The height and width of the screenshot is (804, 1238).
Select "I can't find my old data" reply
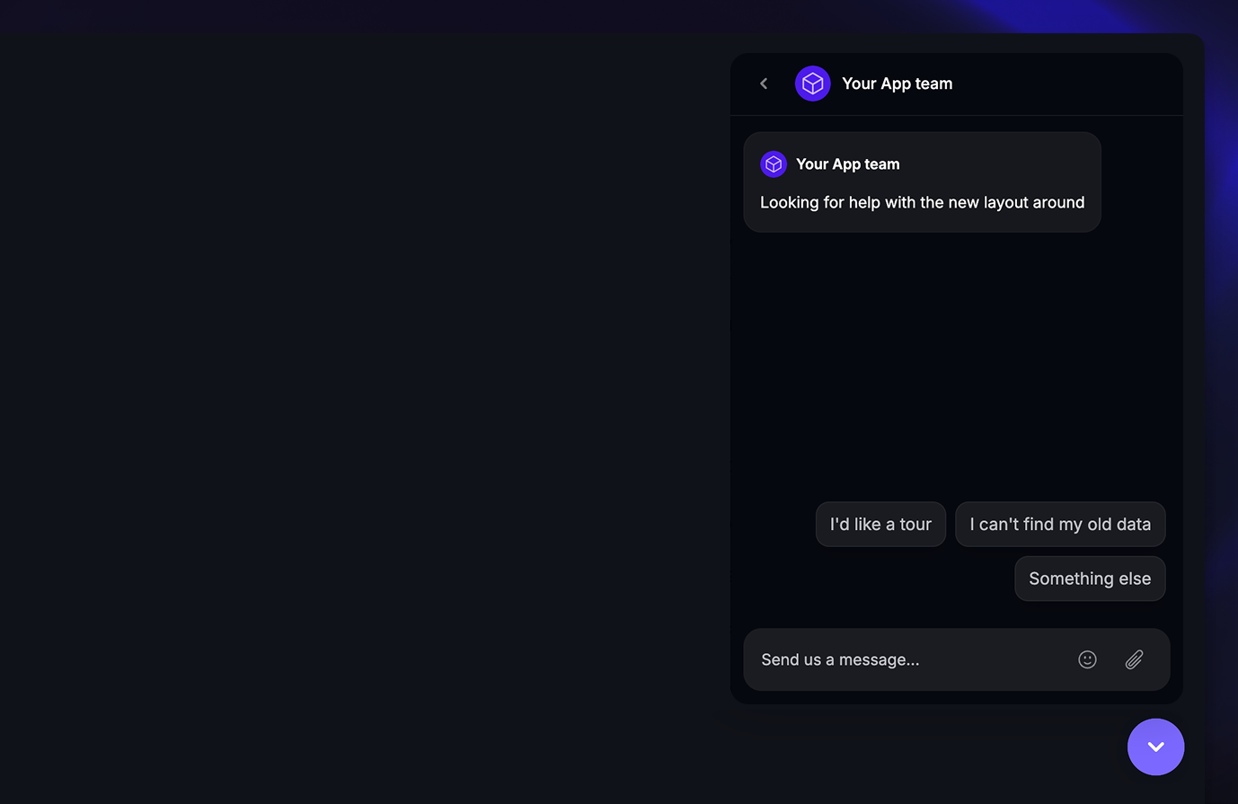click(x=1060, y=525)
